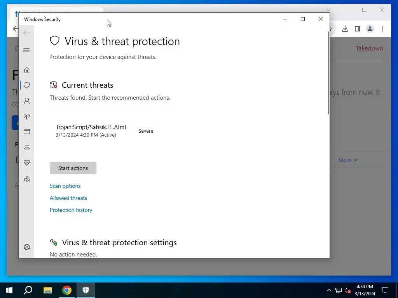This screenshot has width=398, height=298.
Task: Switch to Chrome in taskbar
Action: coord(67,290)
